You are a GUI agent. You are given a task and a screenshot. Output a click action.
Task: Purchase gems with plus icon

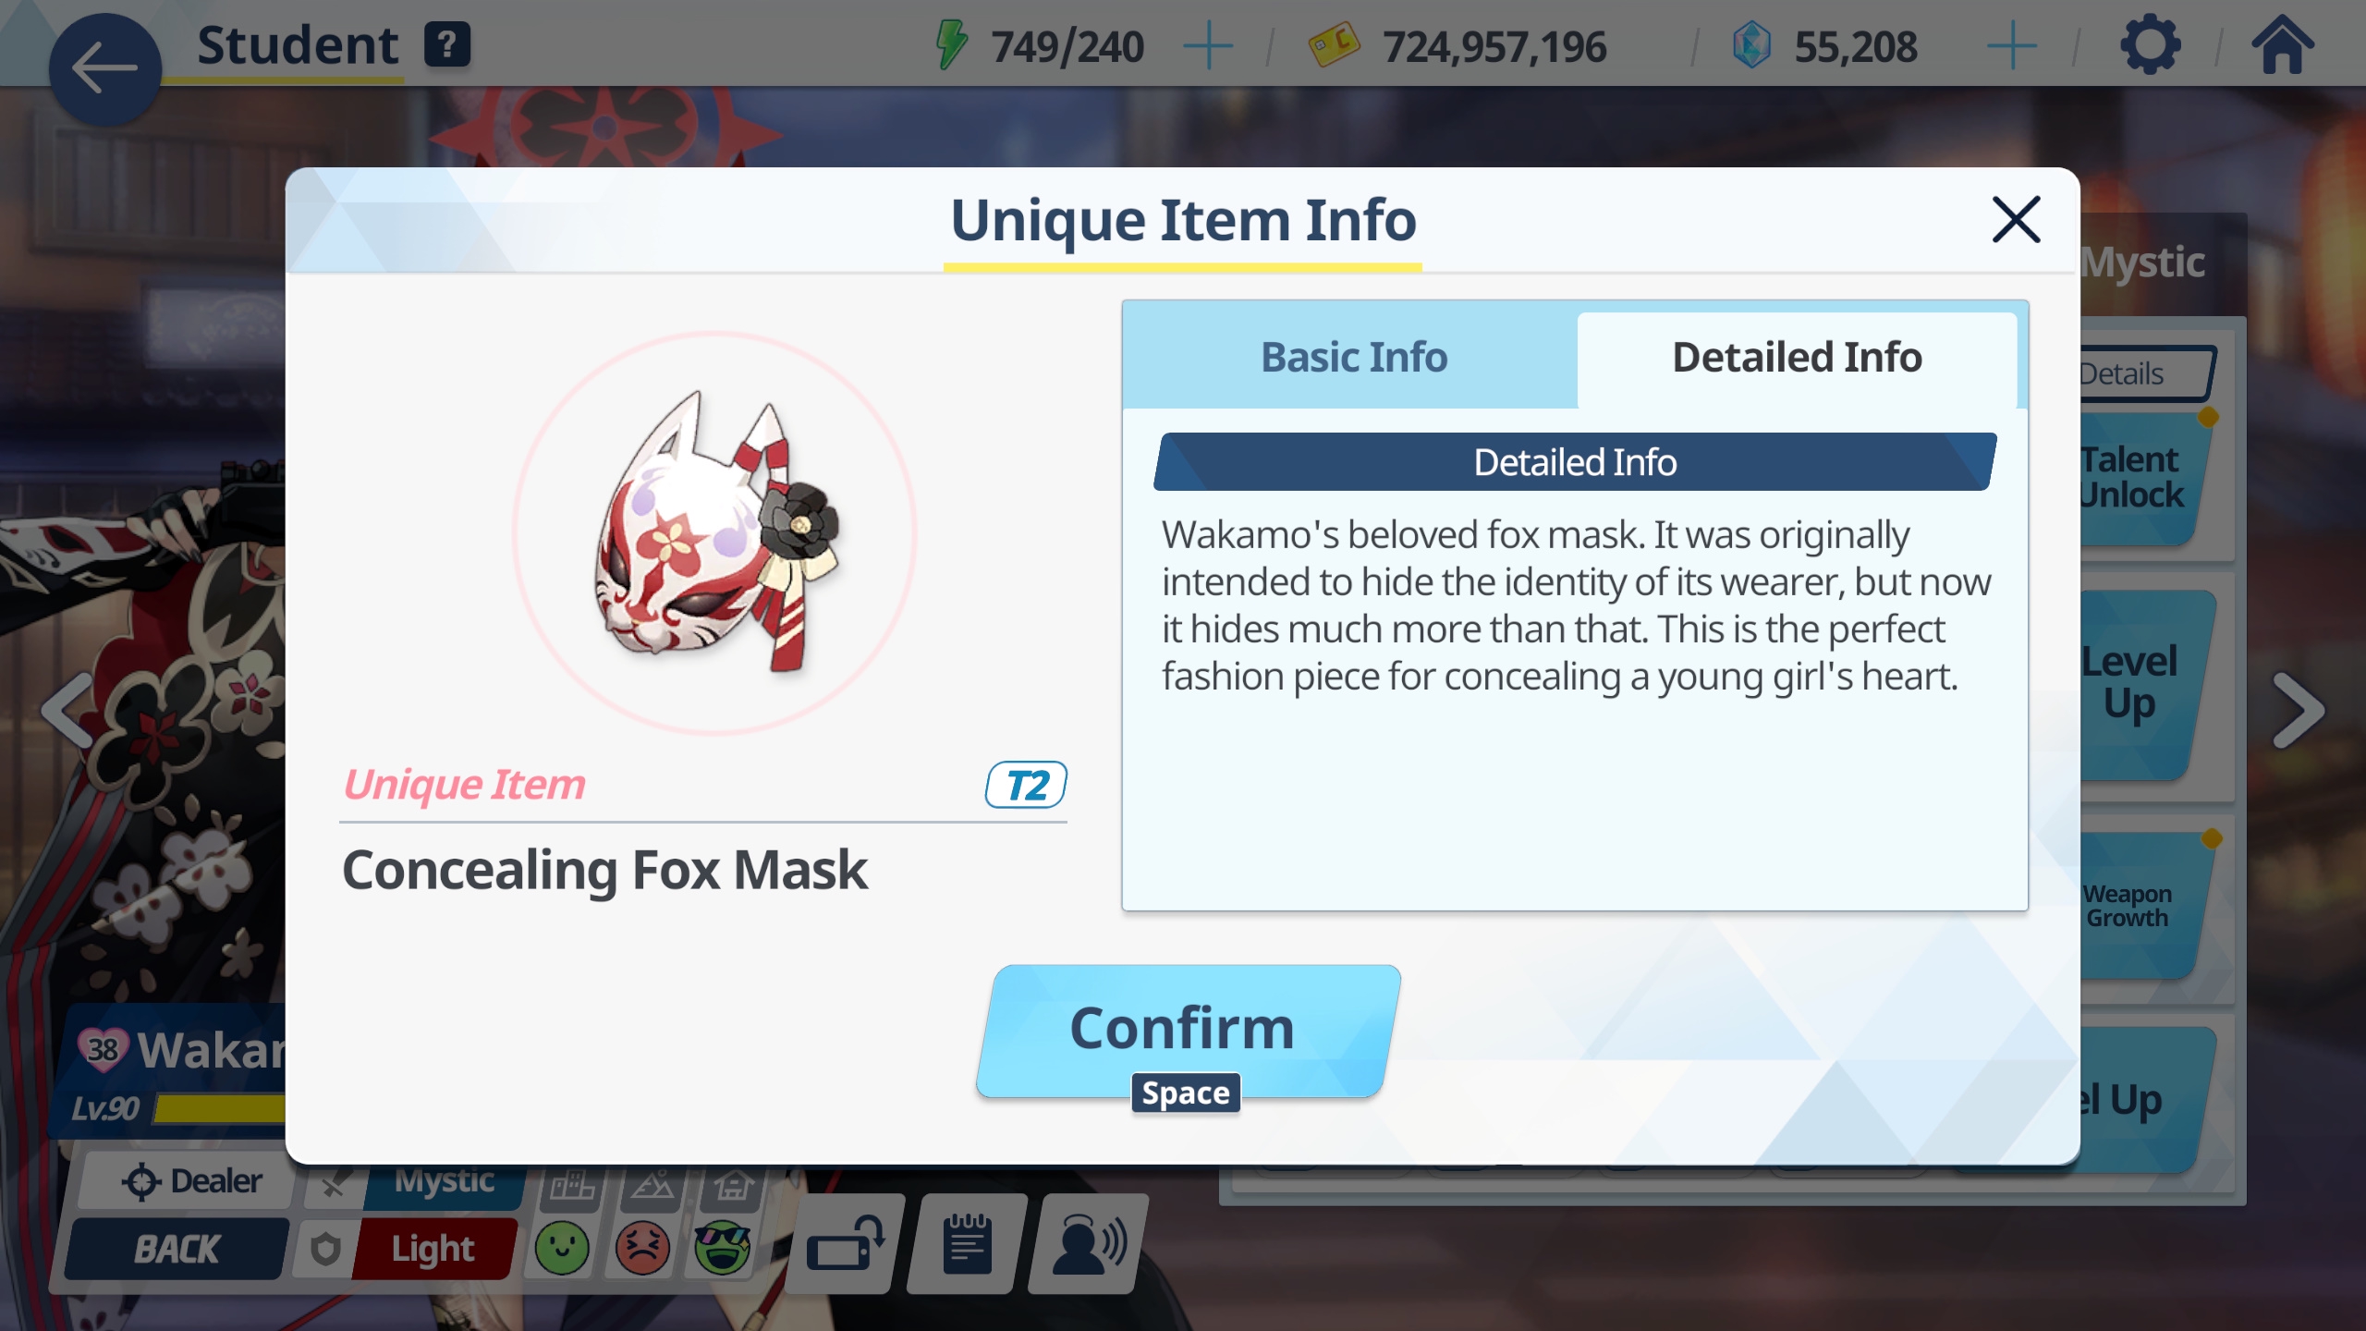[x=2011, y=46]
